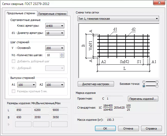Select bottom-right base point radio button
Screen dimensions: 167x136
coord(157,86)
